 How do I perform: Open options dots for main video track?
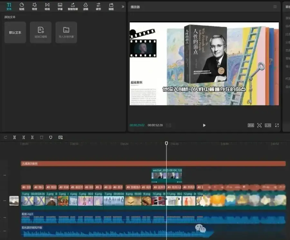(5, 201)
